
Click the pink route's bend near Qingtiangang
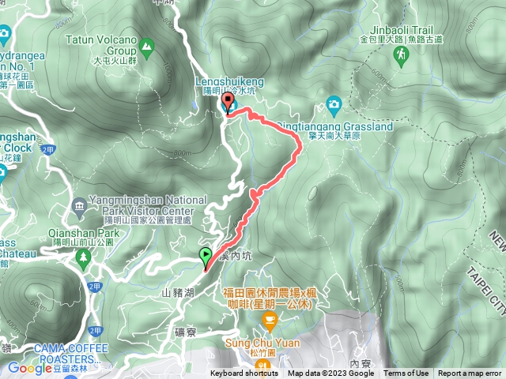pyautogui.click(x=300, y=144)
